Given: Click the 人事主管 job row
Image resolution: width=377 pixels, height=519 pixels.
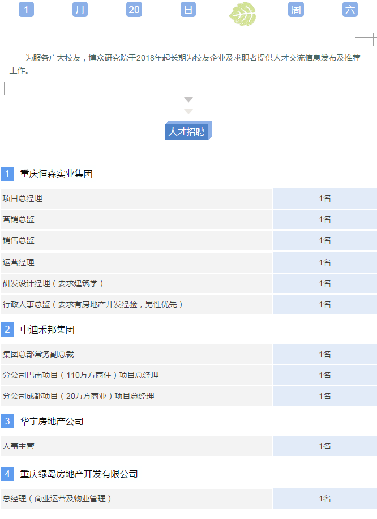Looking at the screenshot, I should tap(136, 446).
